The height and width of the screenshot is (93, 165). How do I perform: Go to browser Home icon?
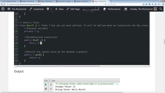(x=156, y=4)
